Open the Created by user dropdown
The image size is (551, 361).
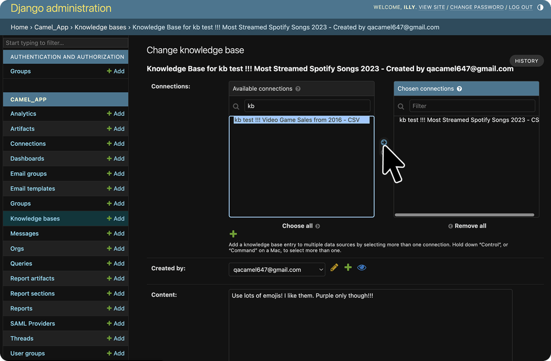pos(277,270)
